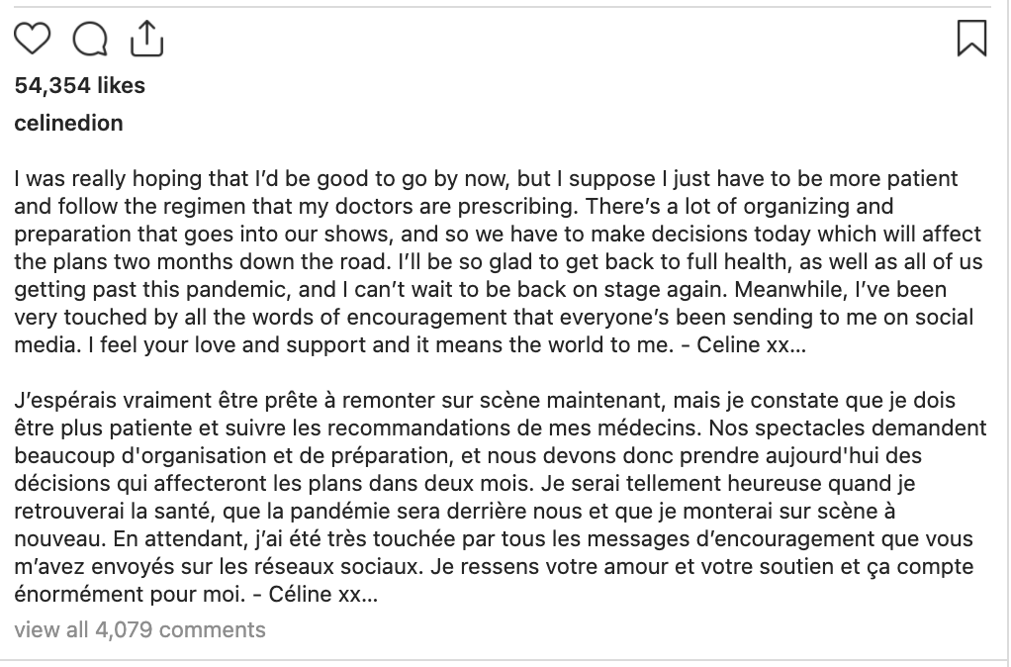Open the list of 54,354 likes
The height and width of the screenshot is (667, 1011).
pyautogui.click(x=79, y=86)
